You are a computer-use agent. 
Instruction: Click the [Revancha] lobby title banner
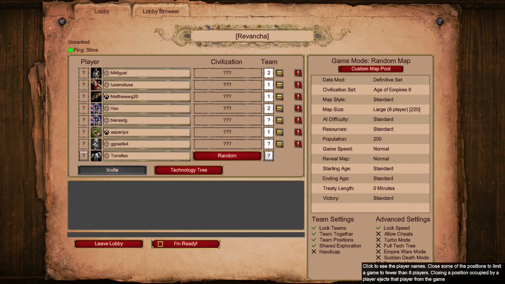click(x=252, y=36)
